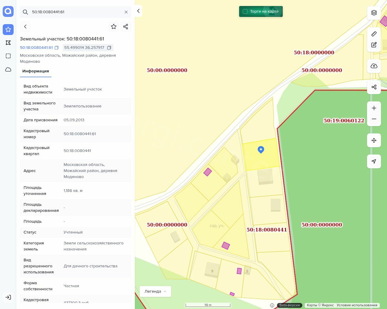The width and height of the screenshot is (387, 309).
Task: Open the sidebar favorites star section
Action: pyautogui.click(x=8, y=29)
